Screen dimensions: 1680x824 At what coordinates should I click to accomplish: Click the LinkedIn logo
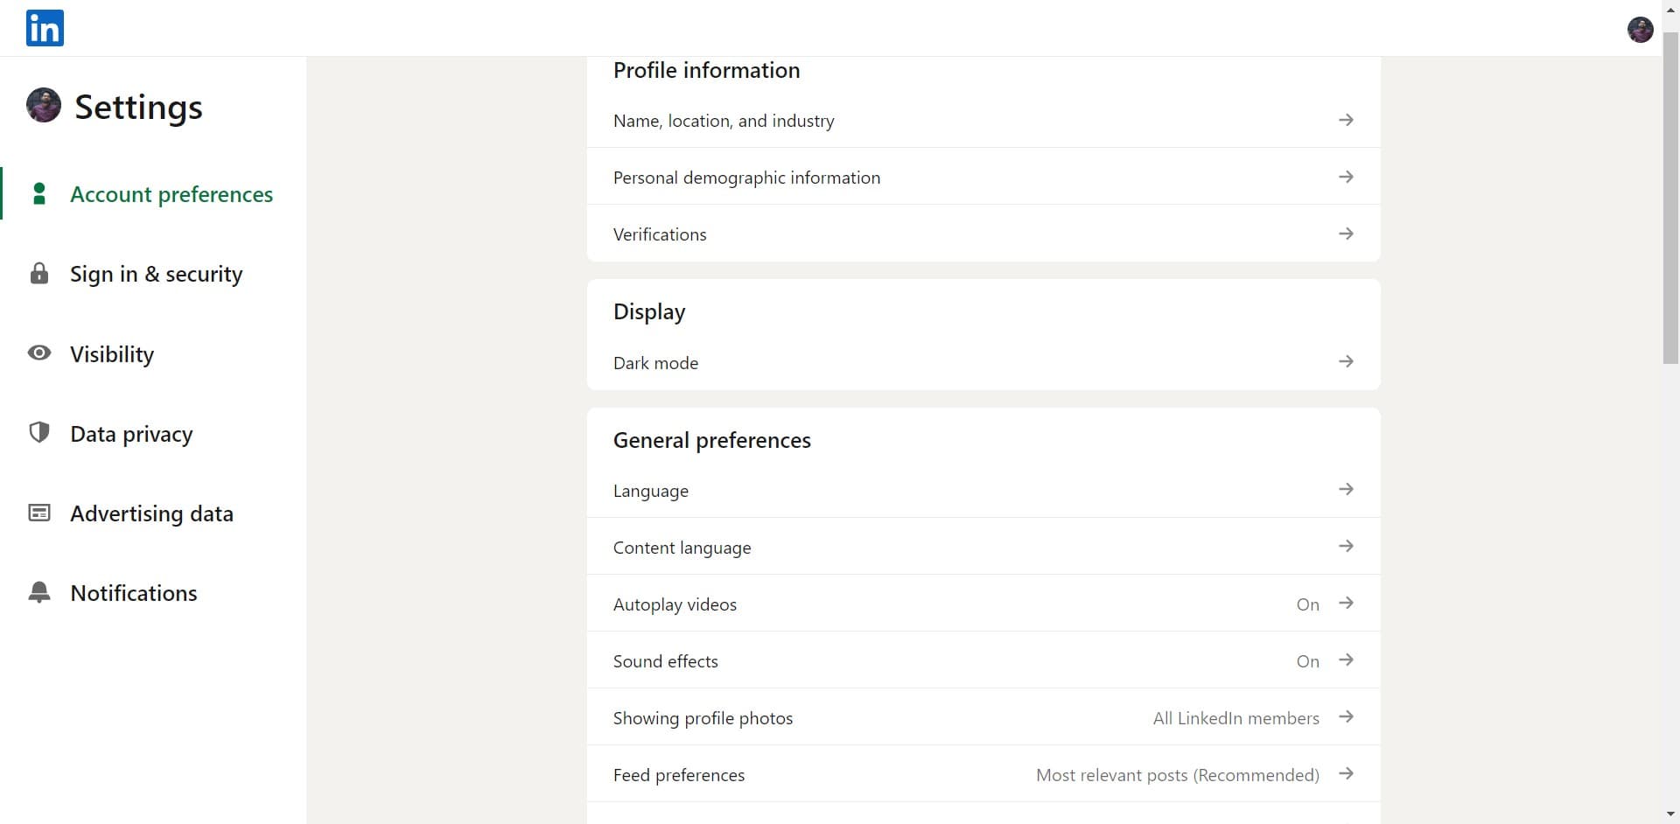[44, 28]
